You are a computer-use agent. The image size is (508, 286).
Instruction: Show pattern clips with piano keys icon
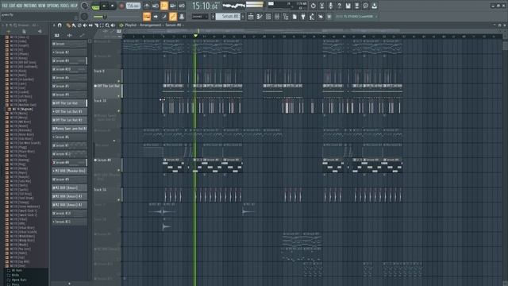coord(57,35)
